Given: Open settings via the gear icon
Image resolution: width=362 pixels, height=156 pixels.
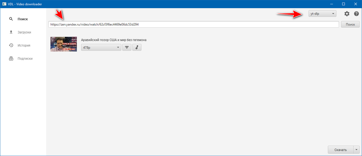Looking at the screenshot, I should click(x=347, y=14).
